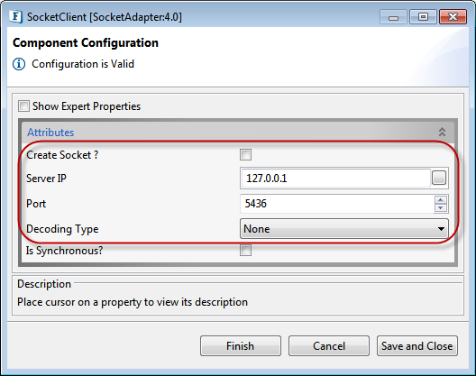Tick the Create Socket ? checkbox
The height and width of the screenshot is (376, 476).
pos(245,154)
